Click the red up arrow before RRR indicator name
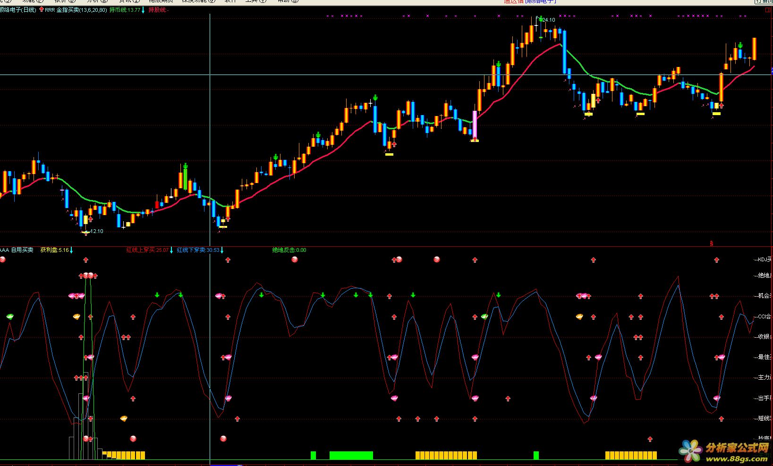 (41, 9)
